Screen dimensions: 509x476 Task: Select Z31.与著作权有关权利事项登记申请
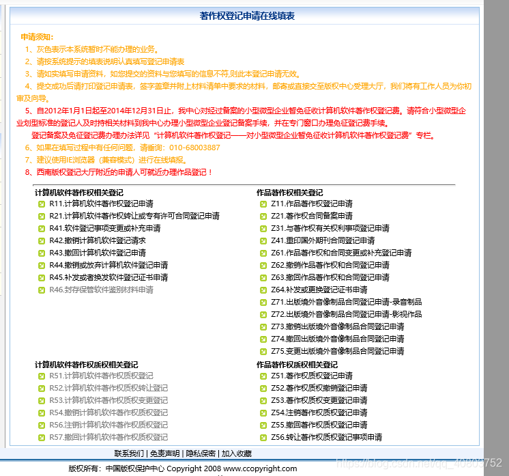click(x=330, y=228)
